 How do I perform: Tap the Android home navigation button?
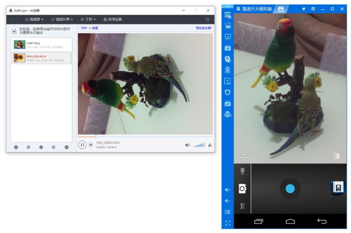[290, 222]
